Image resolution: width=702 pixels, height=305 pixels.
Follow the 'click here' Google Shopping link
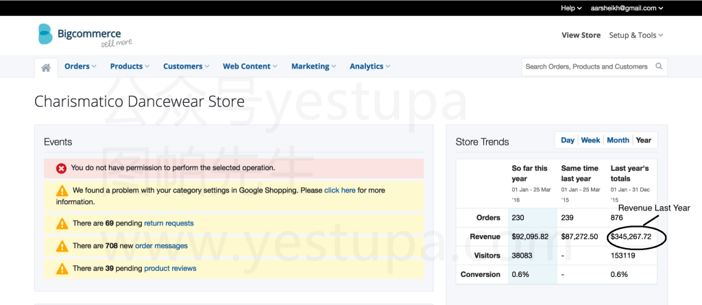point(340,191)
